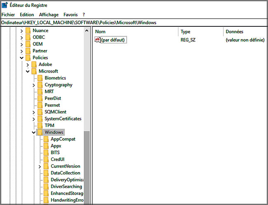Viewport: 268px width, 205px height.
Task: Click the Registry Editor app icon
Action: pos(5,5)
